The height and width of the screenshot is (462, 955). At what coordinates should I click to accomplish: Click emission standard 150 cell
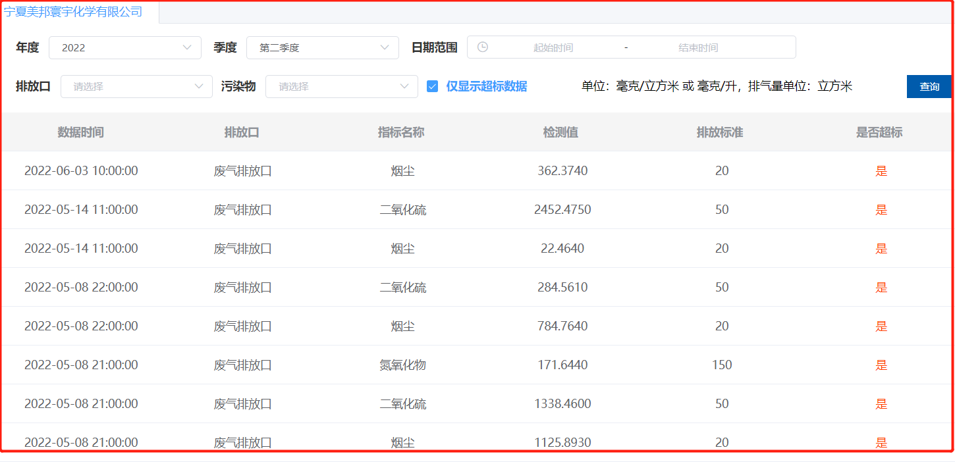(722, 365)
